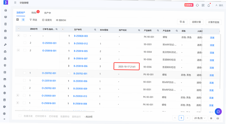Viewport: 226px width, 124px height.
Task: Tick the checkbox for row B-250930-009
Action: click(24, 88)
